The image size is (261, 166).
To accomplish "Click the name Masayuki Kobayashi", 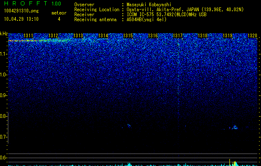I will pos(149,5).
